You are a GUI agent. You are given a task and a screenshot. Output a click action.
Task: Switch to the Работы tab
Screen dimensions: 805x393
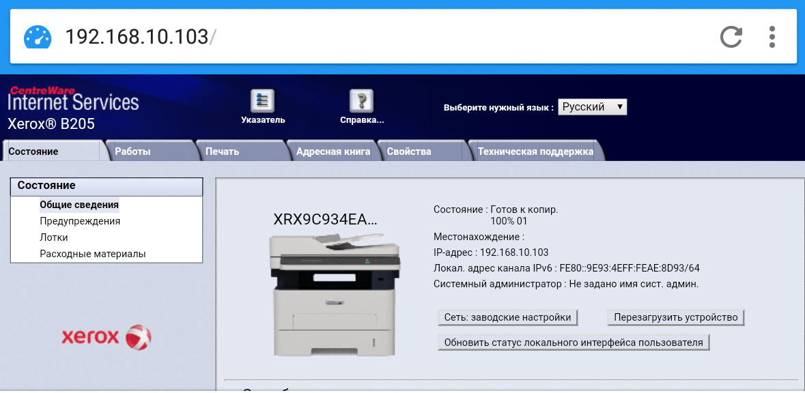click(152, 151)
